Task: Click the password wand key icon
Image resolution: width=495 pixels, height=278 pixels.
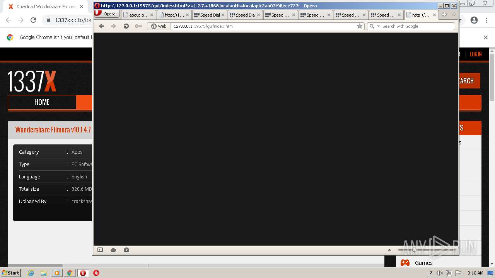Action: 138,26
